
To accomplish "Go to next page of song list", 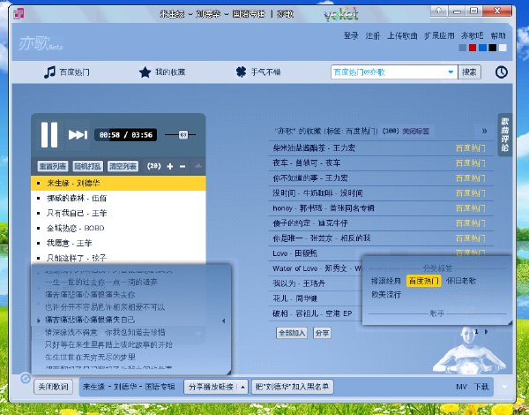I will [486, 331].
